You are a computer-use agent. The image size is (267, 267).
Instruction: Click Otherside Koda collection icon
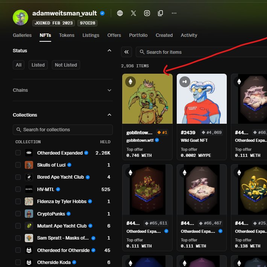point(29,262)
